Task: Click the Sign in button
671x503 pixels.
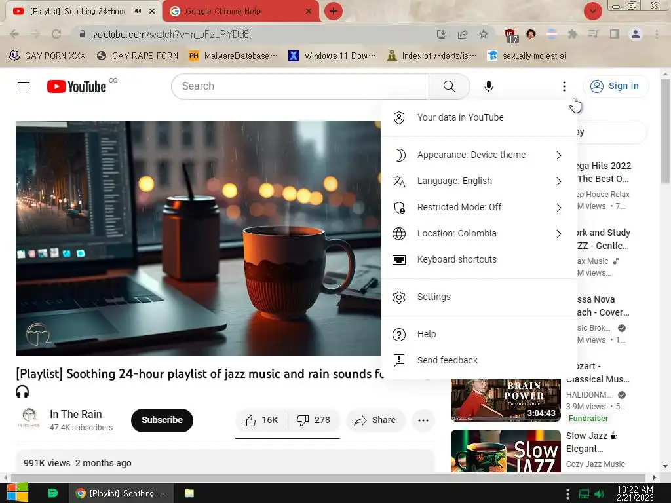Action: tap(615, 86)
